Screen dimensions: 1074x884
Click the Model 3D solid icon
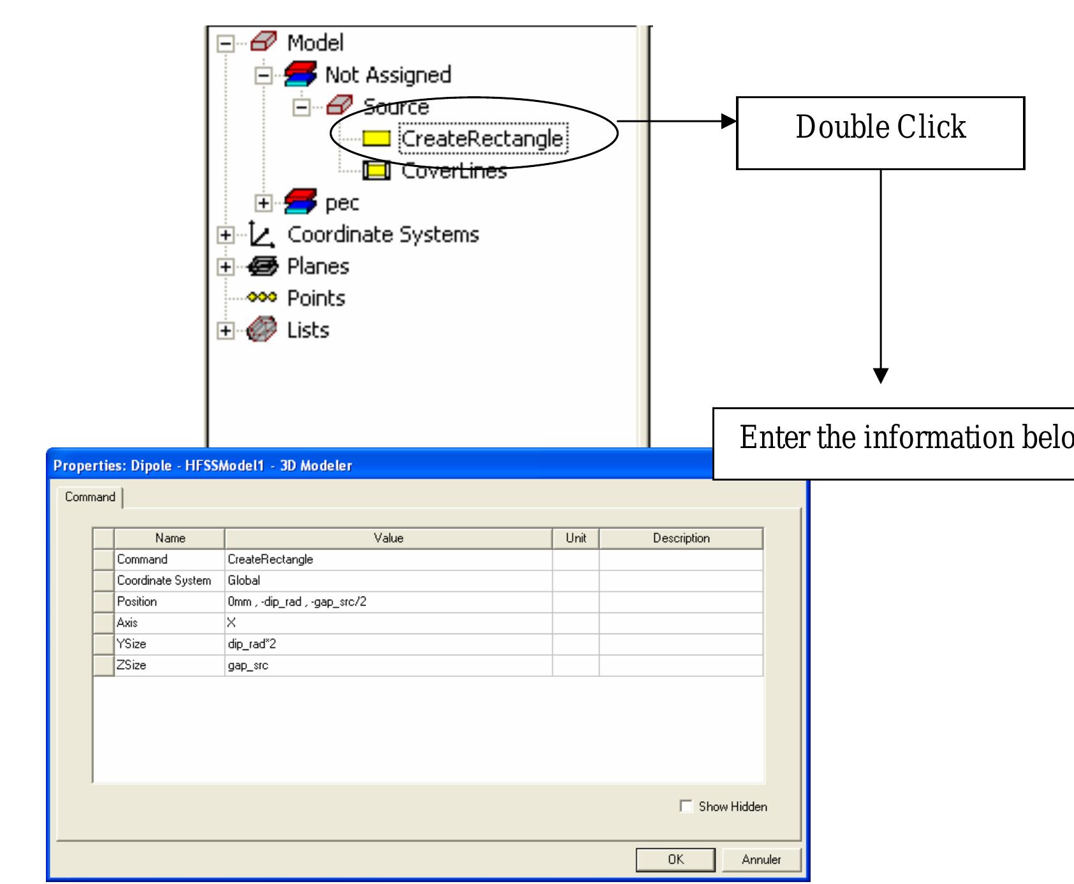[x=263, y=43]
